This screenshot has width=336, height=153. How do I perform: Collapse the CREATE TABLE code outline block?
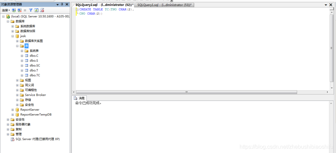point(77,10)
